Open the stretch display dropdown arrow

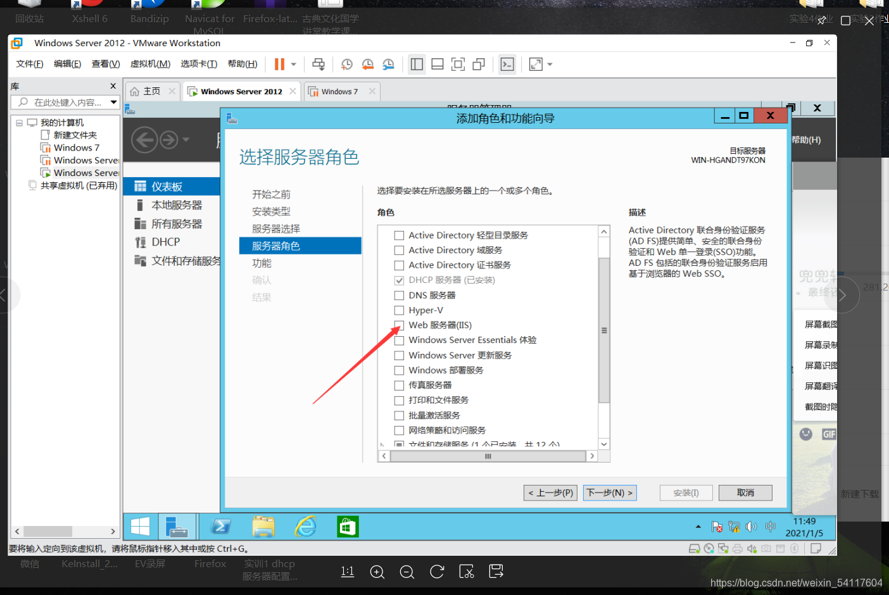[x=550, y=65]
